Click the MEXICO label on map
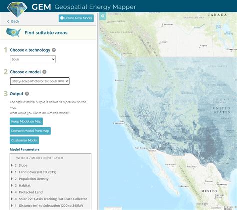The image size is (237, 210). [209, 191]
